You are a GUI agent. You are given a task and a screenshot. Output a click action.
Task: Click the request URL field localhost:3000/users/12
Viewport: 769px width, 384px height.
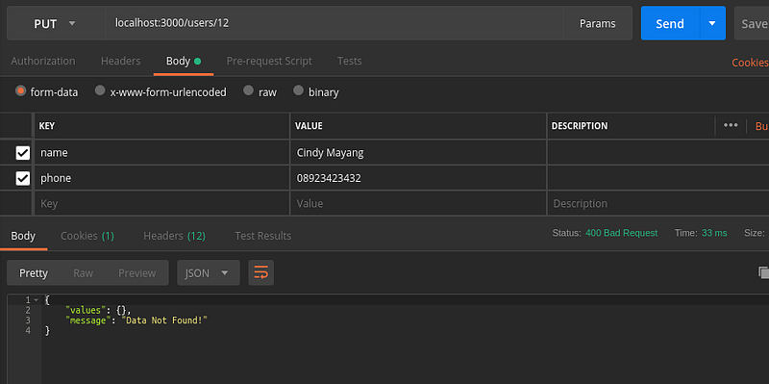[x=334, y=23]
